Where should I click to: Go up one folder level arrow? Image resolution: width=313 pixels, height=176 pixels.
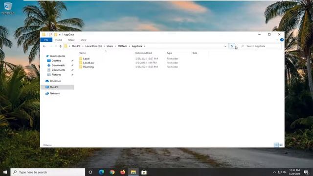coord(60,46)
